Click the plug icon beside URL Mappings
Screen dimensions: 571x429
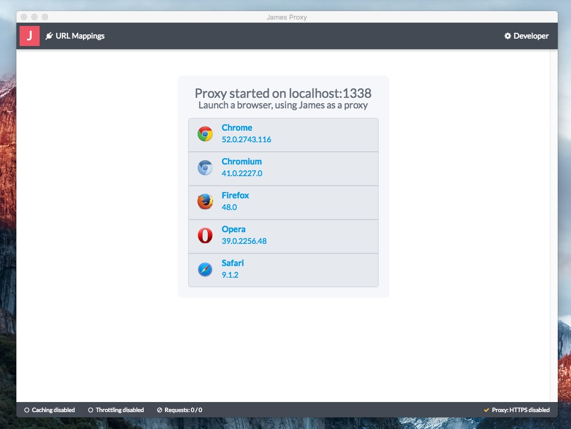[x=49, y=36]
